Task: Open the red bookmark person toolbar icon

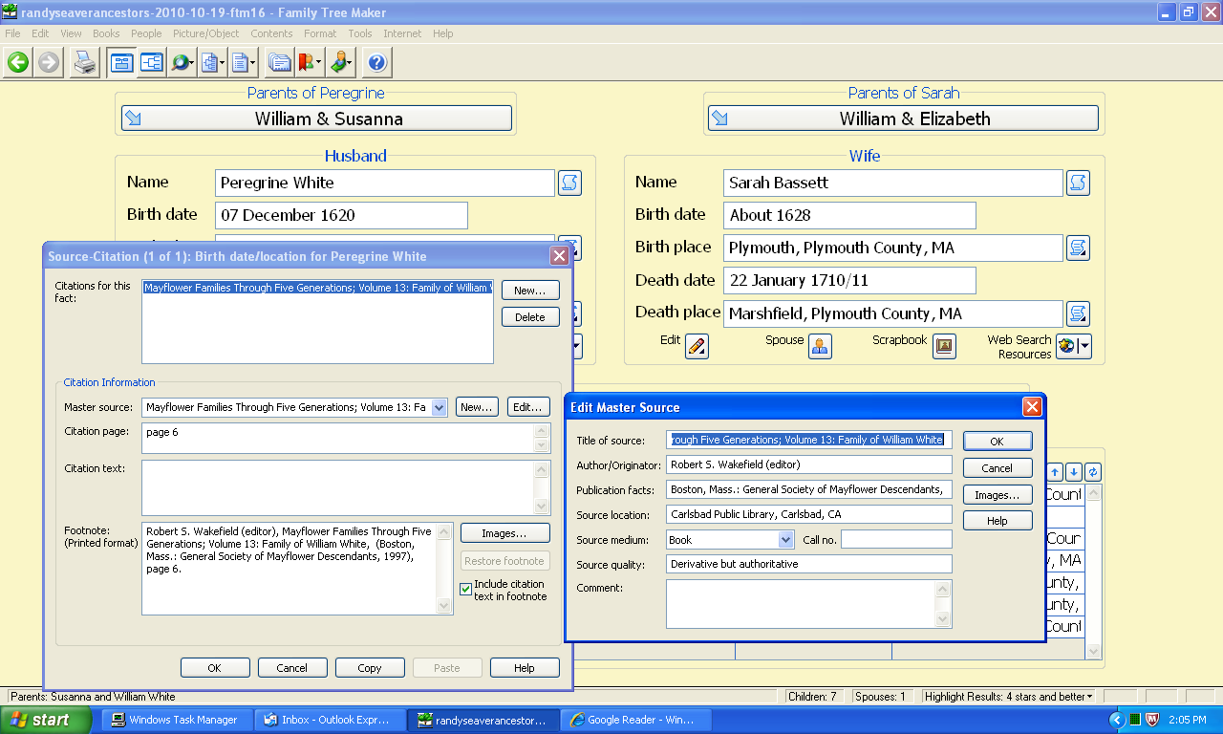Action: coord(310,63)
